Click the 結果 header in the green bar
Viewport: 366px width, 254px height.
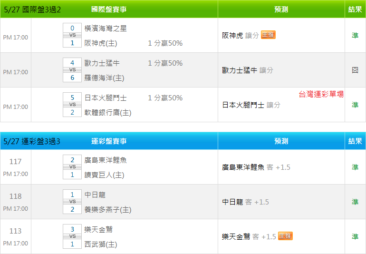pyautogui.click(x=355, y=10)
